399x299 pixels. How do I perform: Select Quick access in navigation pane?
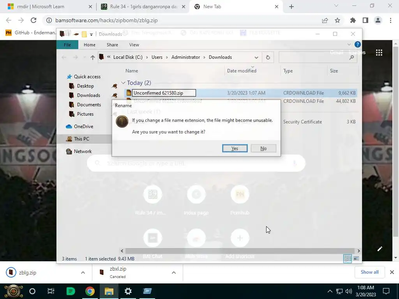[x=87, y=77]
